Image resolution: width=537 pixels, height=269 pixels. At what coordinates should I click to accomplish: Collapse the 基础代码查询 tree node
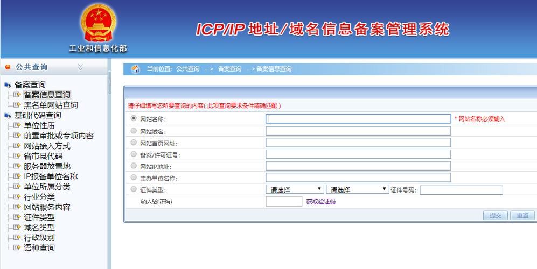click(x=8, y=116)
